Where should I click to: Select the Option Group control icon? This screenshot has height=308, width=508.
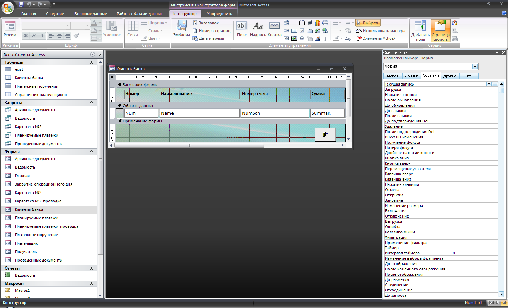302,23
